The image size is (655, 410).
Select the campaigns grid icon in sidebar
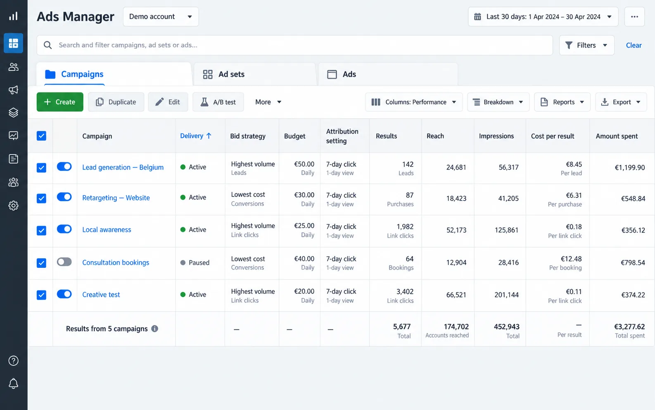coord(13,43)
